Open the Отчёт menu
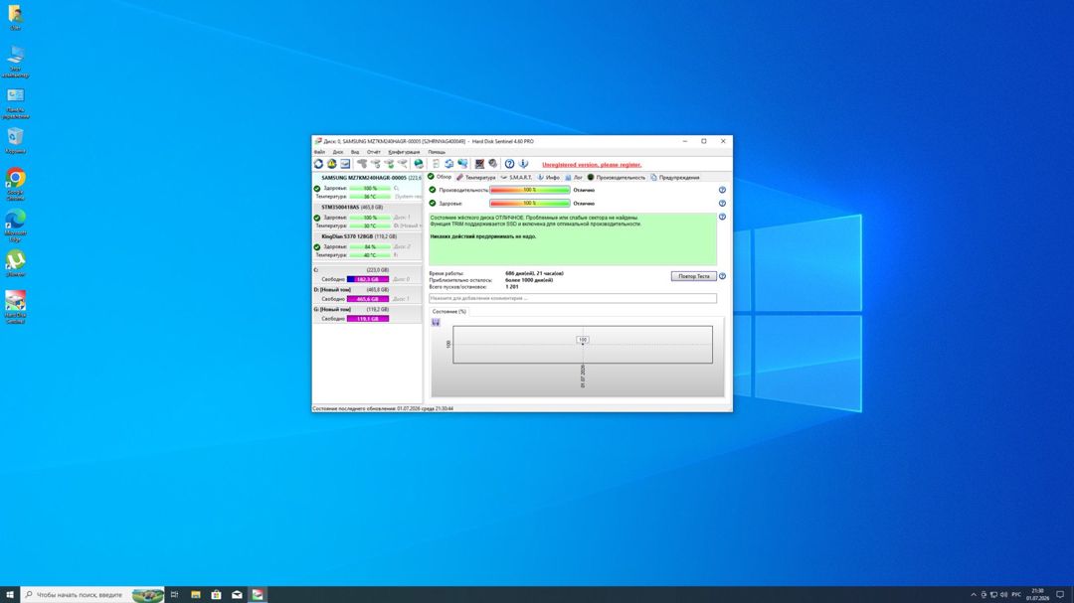Image resolution: width=1074 pixels, height=603 pixels. [373, 152]
